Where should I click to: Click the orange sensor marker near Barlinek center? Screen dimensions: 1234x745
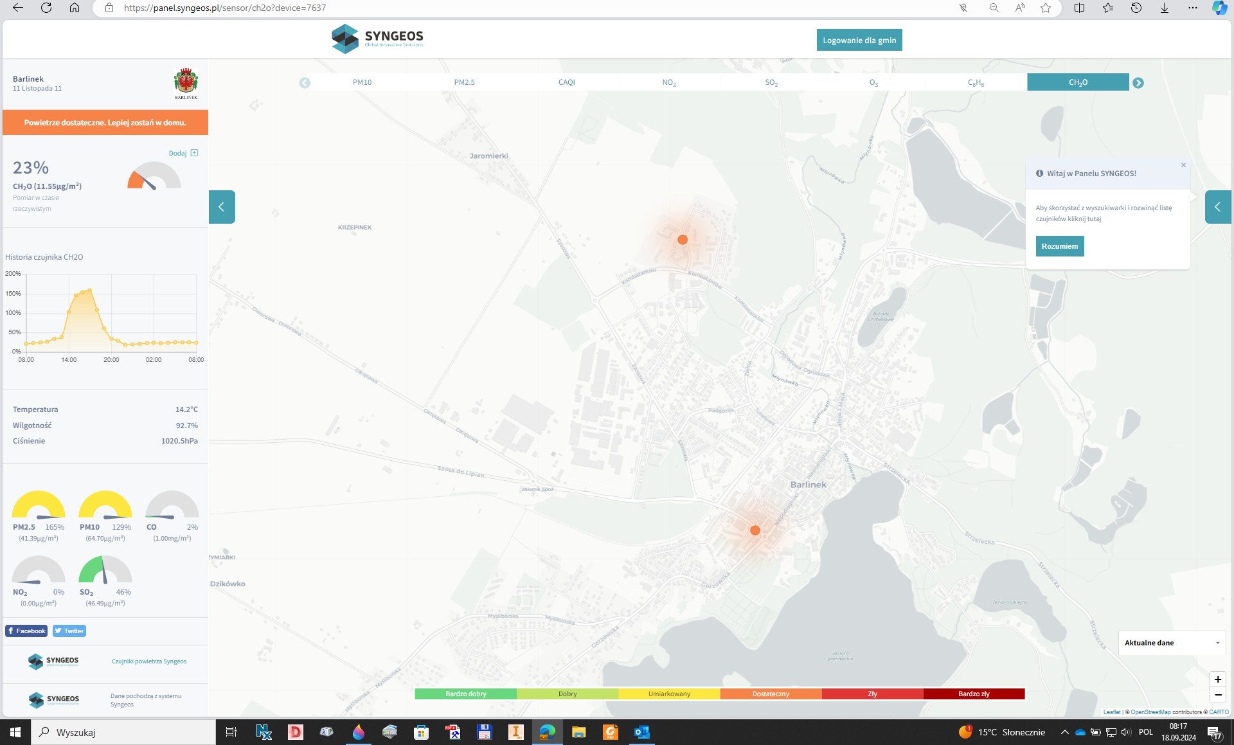(x=755, y=530)
